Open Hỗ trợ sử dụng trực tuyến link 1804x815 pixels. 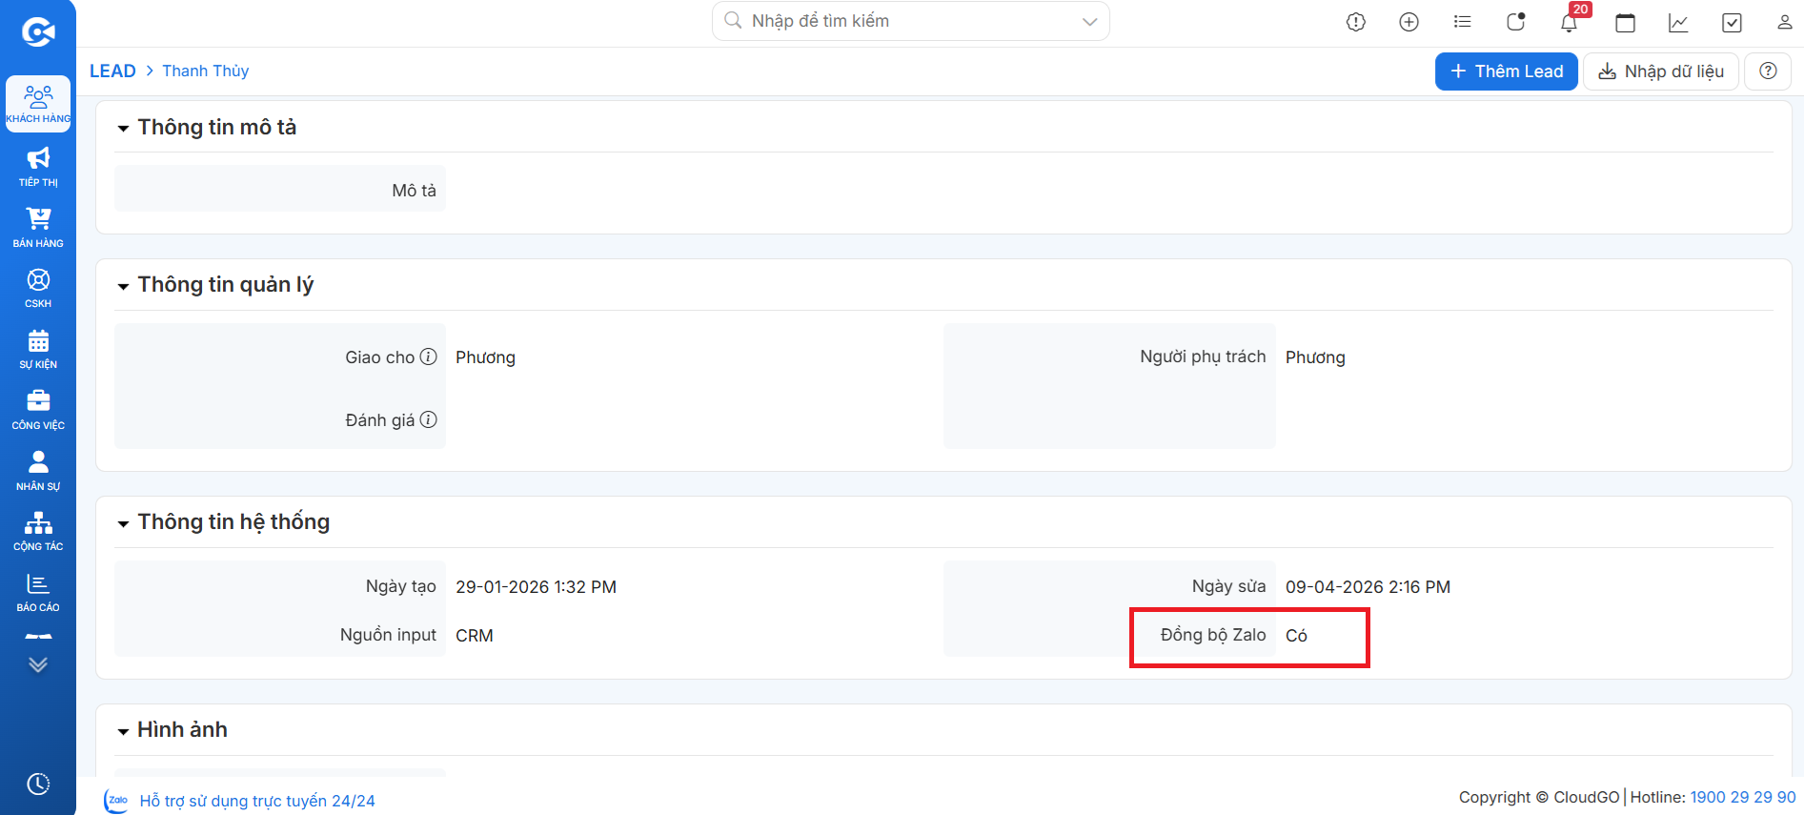coord(257,801)
